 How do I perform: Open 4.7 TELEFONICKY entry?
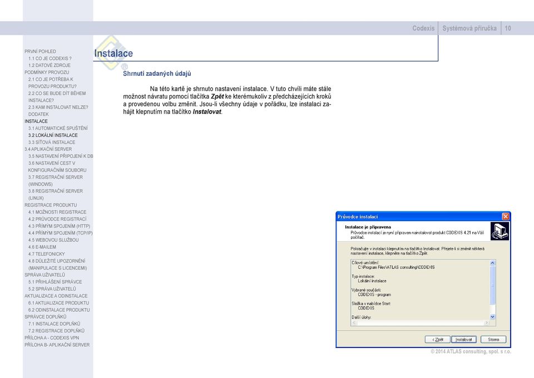[x=47, y=254]
